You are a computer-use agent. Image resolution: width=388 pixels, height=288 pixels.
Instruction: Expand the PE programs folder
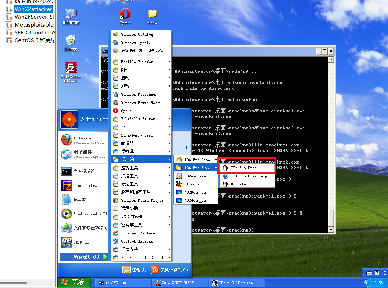(x=141, y=127)
